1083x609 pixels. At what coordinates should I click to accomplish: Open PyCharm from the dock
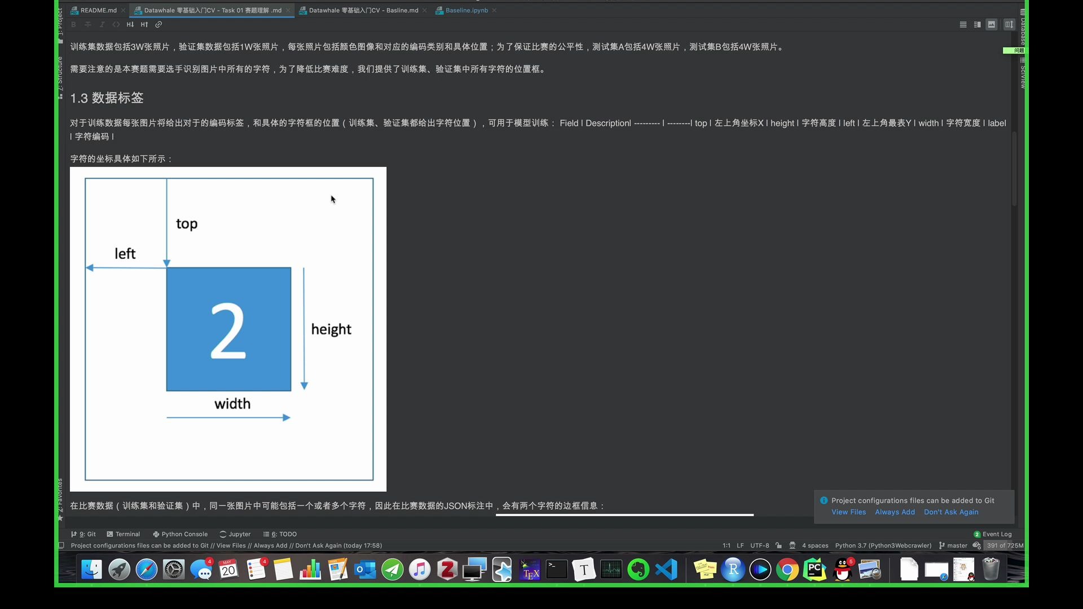pyautogui.click(x=815, y=570)
